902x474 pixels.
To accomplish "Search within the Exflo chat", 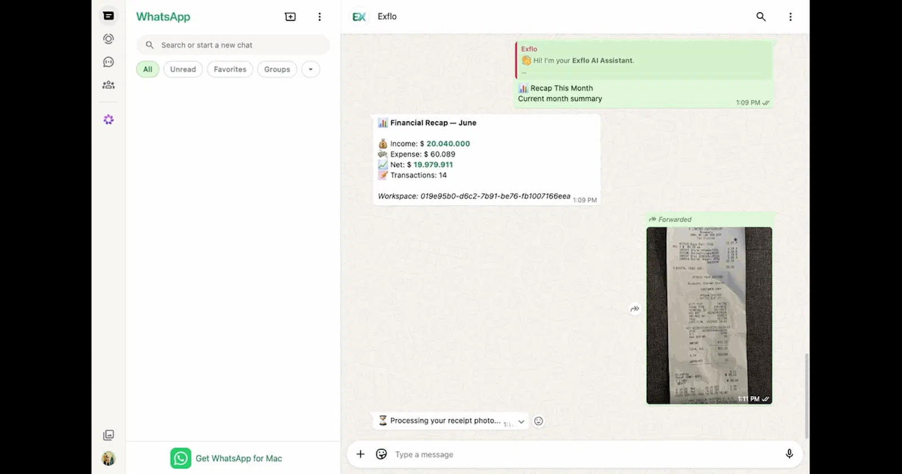I will (761, 17).
